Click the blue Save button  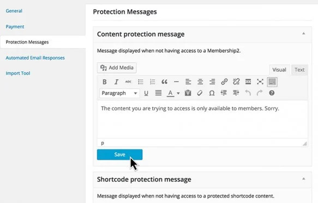[119, 155]
